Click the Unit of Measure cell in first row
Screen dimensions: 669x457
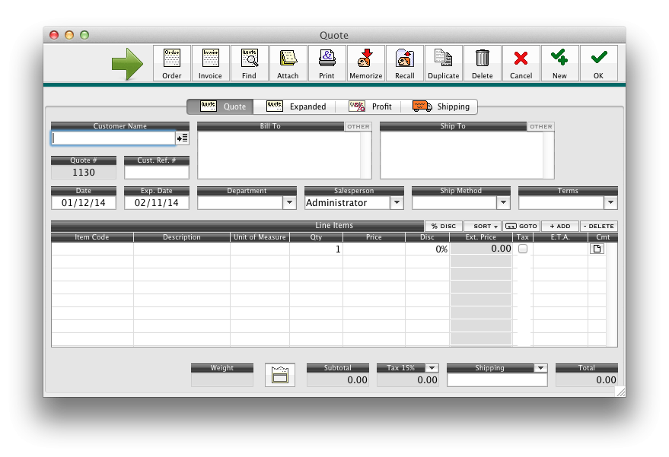coord(260,249)
